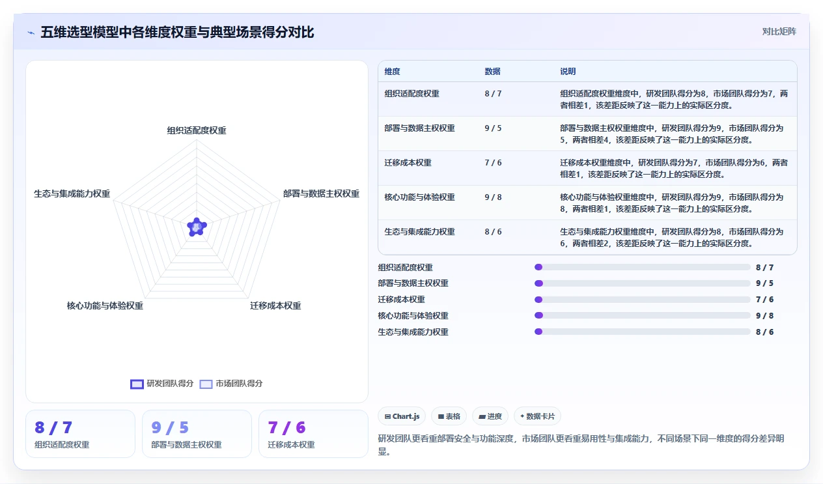The image size is (823, 484).
Task: Click 部署与数据主权权重 radar axis label
Action: pos(321,193)
